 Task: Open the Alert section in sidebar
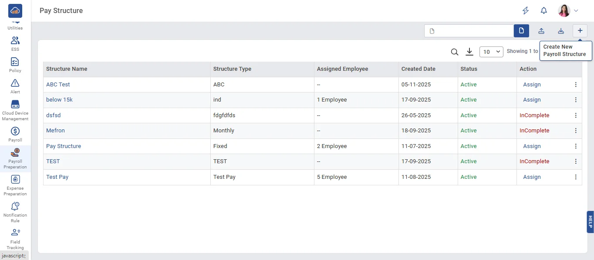click(15, 86)
